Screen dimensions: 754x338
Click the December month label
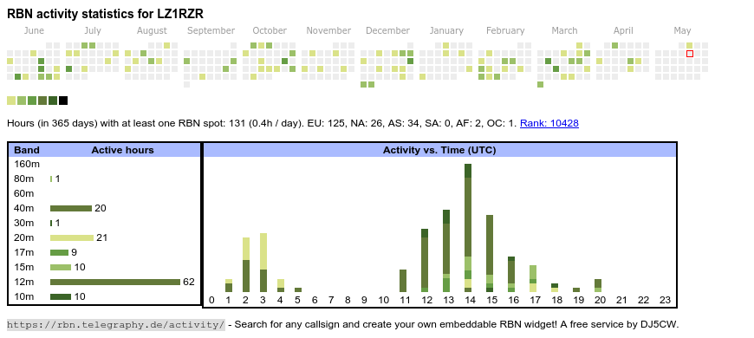click(387, 31)
